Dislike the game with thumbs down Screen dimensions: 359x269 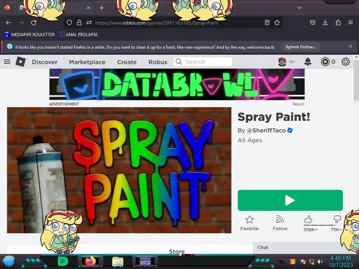coord(337,219)
